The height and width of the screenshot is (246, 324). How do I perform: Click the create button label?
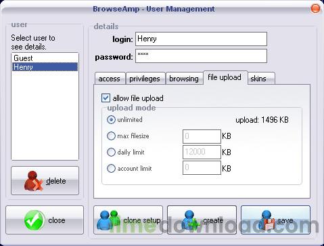point(213,220)
